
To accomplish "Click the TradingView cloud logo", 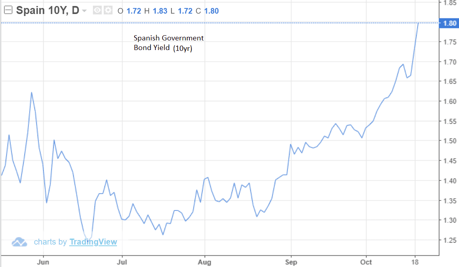I will click(19, 242).
